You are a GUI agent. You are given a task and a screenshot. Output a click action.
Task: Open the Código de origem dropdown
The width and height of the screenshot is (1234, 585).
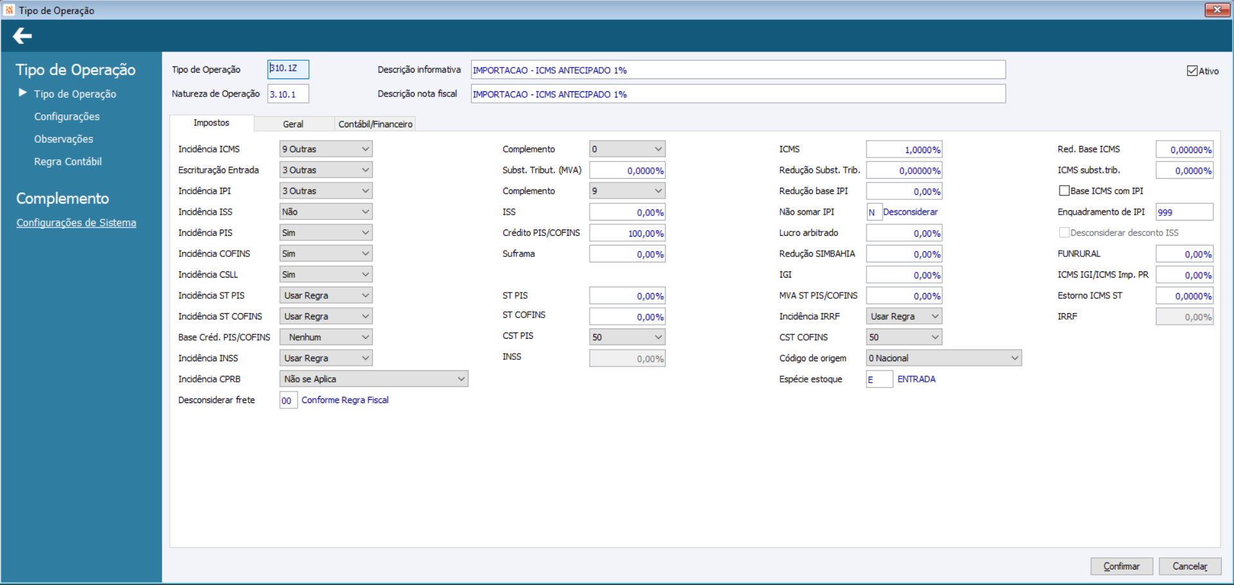pos(943,358)
